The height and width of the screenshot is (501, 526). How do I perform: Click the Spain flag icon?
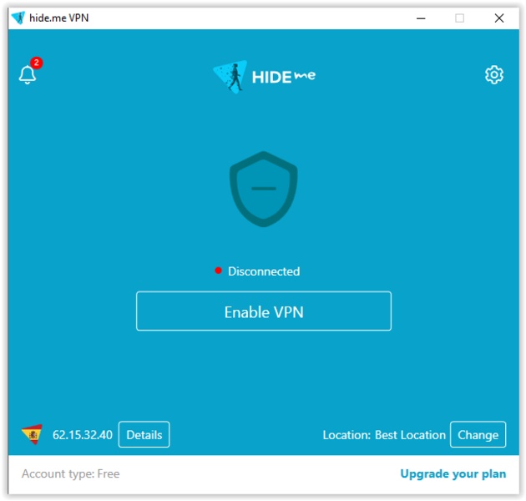click(32, 434)
